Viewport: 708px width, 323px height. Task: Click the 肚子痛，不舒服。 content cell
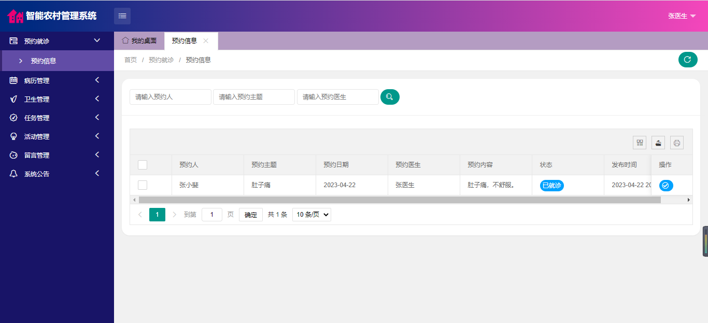pos(496,185)
